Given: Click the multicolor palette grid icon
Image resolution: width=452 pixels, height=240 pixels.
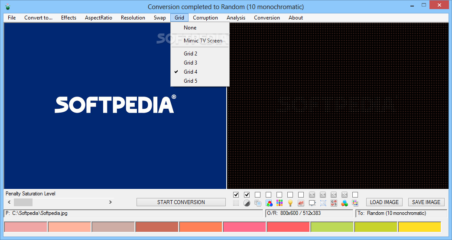Looking at the screenshot, I should point(280,203).
